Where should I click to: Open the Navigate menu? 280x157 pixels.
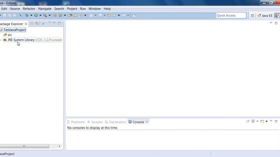coord(45,9)
